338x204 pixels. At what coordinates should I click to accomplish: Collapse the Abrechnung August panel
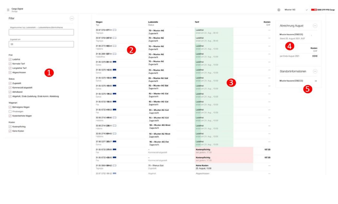click(315, 26)
